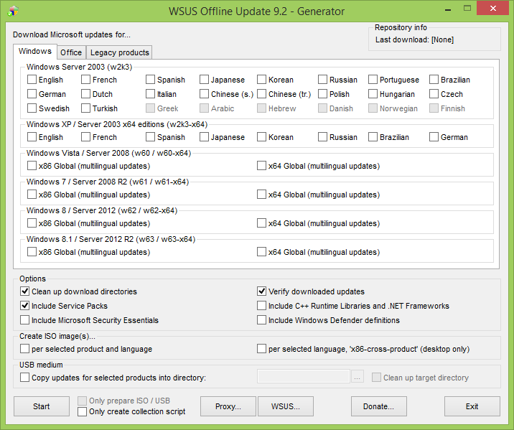The image size is (514, 430).
Task: Select x86 Global for Windows 8.1
Action: click(x=32, y=252)
